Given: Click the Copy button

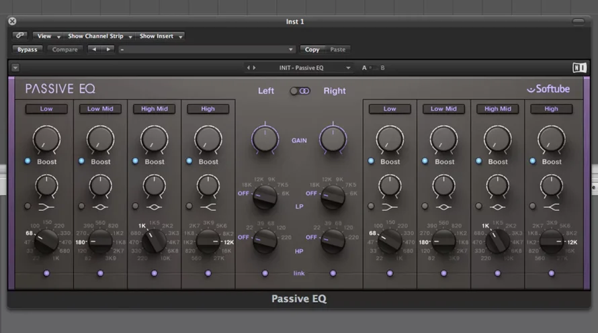Looking at the screenshot, I should click(312, 50).
